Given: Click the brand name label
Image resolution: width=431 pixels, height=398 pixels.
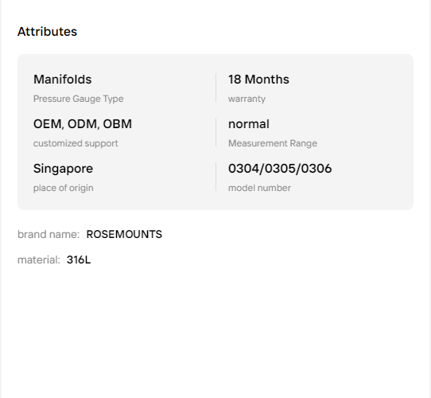Looking at the screenshot, I should pos(49,234).
